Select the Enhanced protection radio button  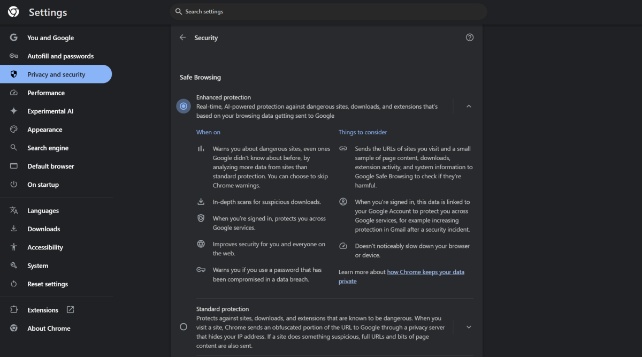pyautogui.click(x=184, y=107)
